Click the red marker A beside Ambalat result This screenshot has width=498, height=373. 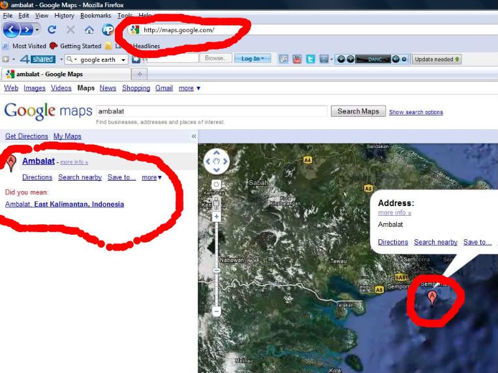(11, 163)
